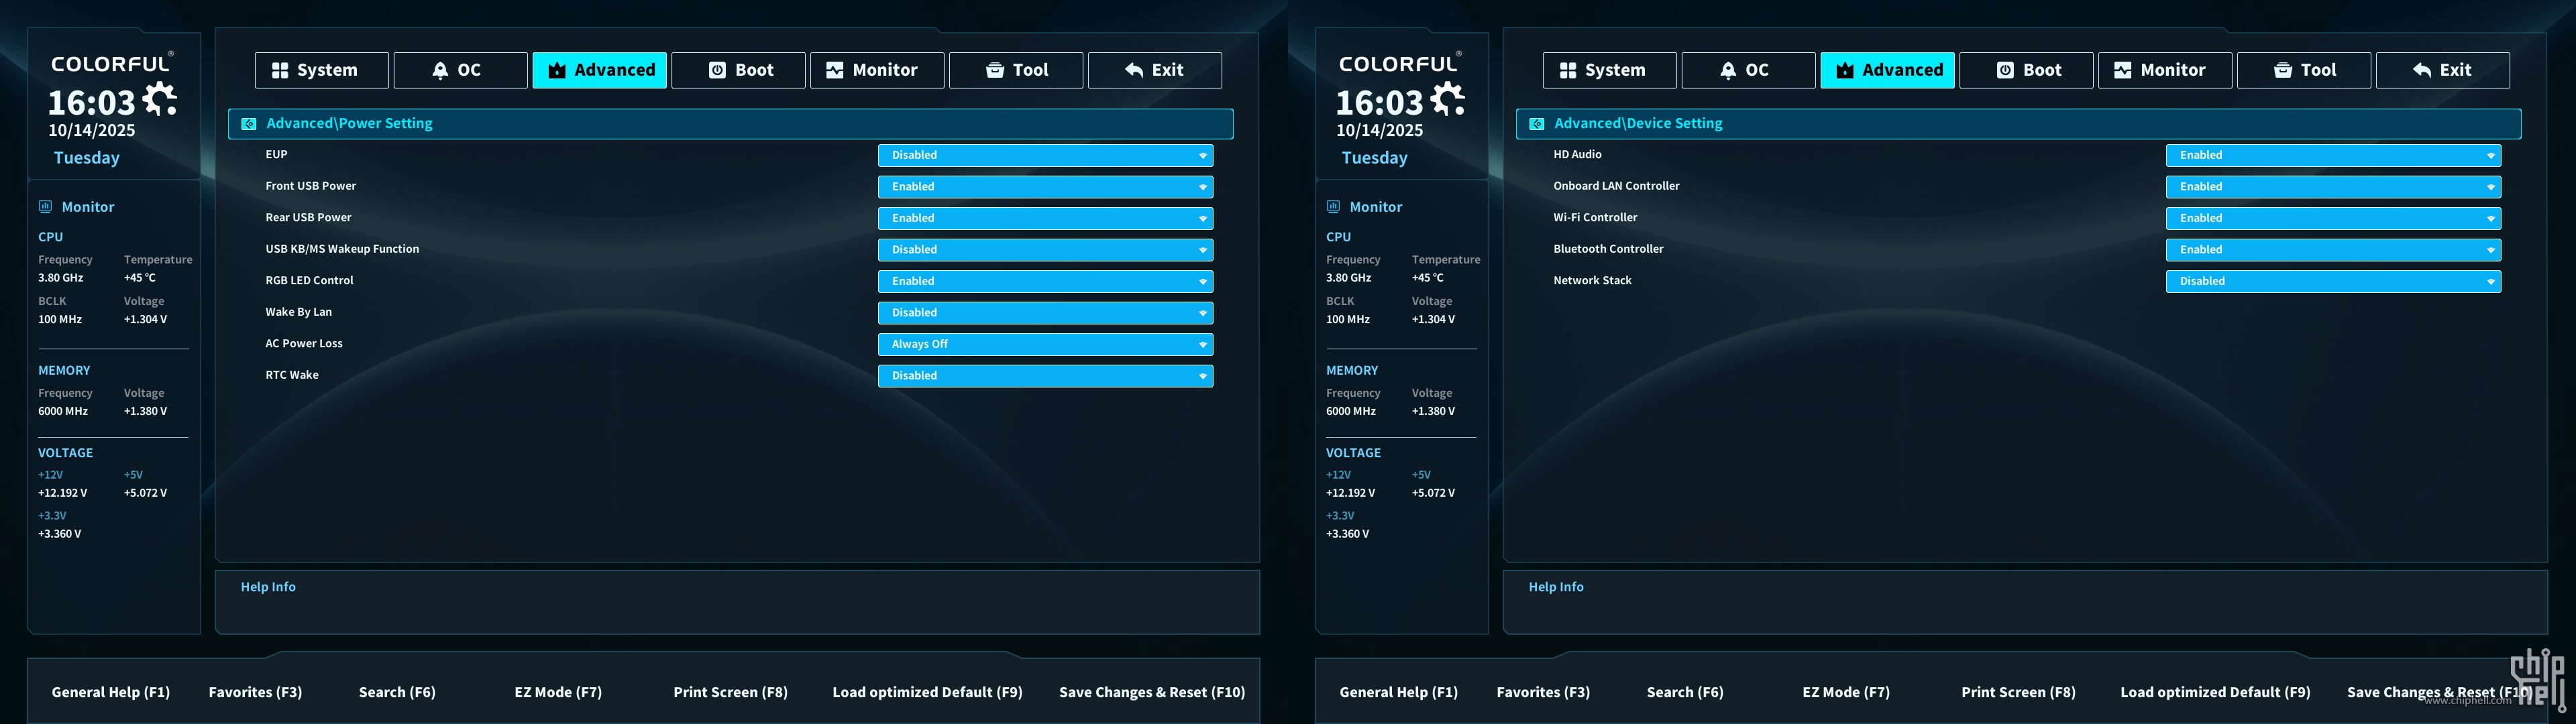The width and height of the screenshot is (2576, 724).
Task: Click back icon beside Advanced\Power Setting title
Action: pyautogui.click(x=249, y=124)
